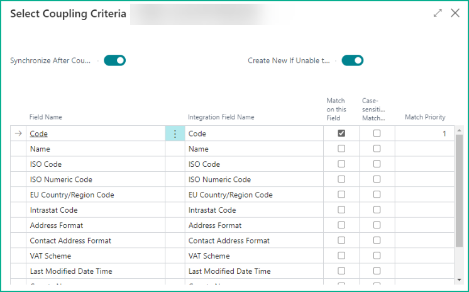Toggle Create New If Unable to Match switch
This screenshot has width=469, height=292.
tap(352, 60)
